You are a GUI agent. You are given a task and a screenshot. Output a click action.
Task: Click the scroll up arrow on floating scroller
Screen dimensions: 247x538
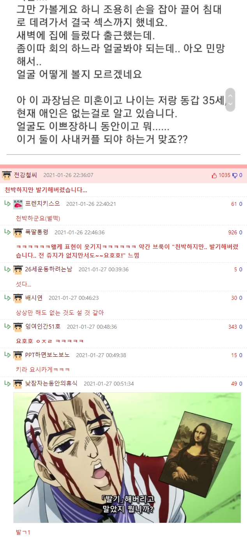coord(230,95)
